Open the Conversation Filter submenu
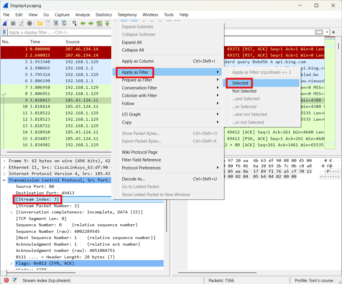Image resolution: width=342 pixels, height=284 pixels. pyautogui.click(x=167, y=88)
